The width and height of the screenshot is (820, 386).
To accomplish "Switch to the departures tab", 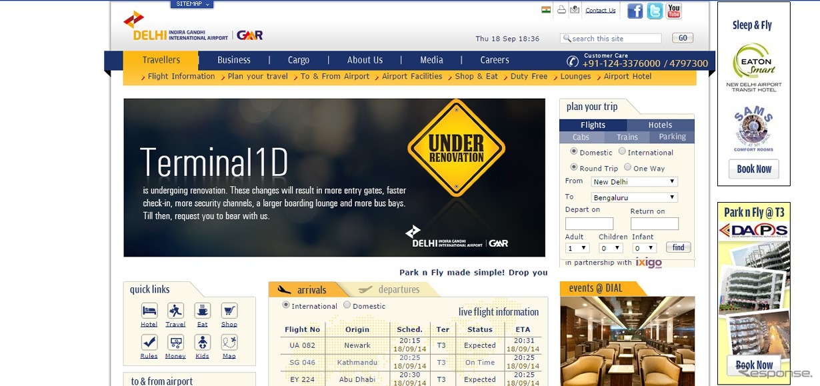I will (x=393, y=289).
